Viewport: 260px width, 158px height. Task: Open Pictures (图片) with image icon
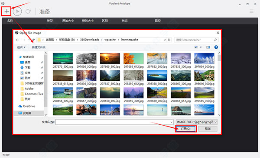(25, 78)
